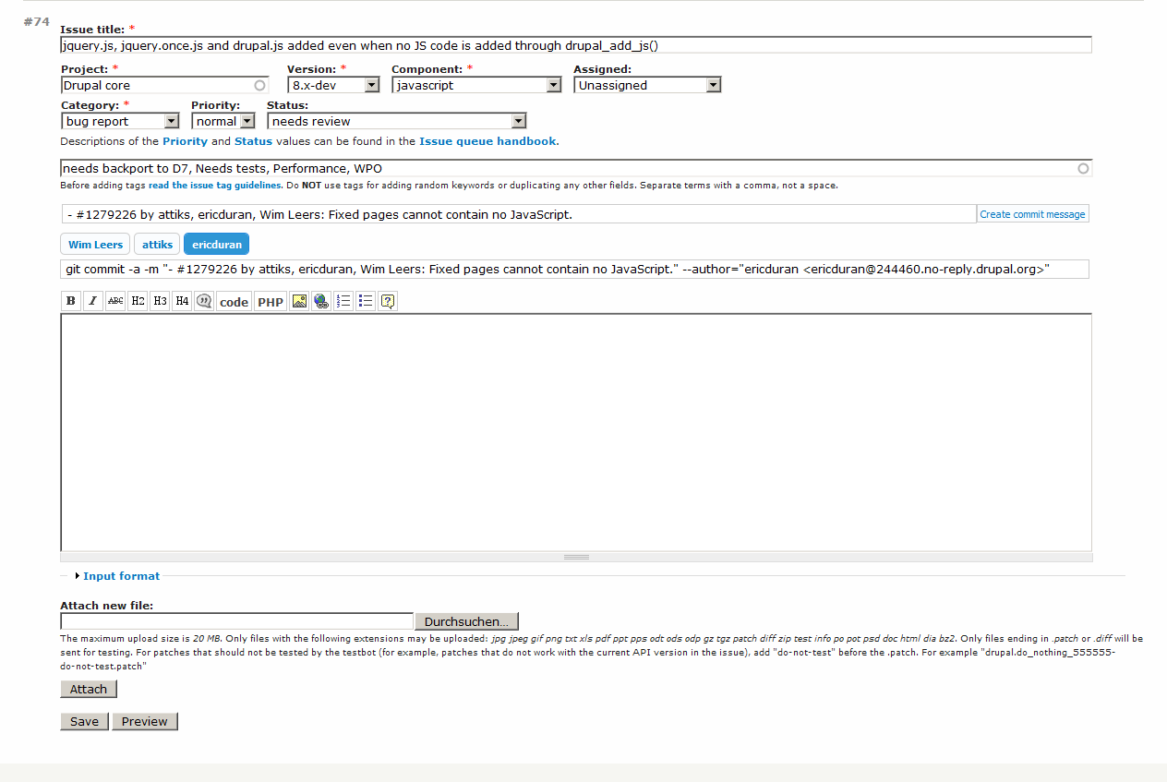Open the Priority description link

point(185,141)
